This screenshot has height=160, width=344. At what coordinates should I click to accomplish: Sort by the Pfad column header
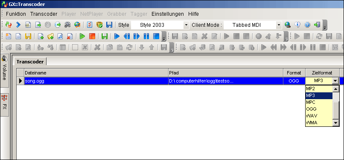pyautogui.click(x=226, y=73)
